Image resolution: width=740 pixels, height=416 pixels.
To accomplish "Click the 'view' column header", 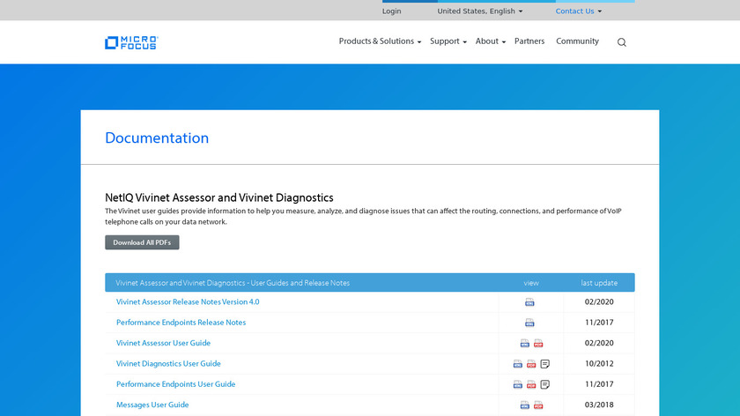I will (x=531, y=283).
